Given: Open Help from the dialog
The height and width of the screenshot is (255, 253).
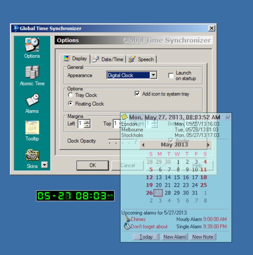Looking at the screenshot, I should coord(197,165).
